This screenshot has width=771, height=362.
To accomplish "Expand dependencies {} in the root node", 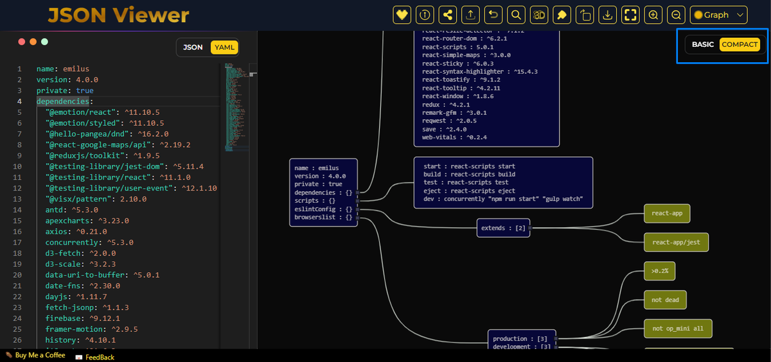I will tap(359, 192).
